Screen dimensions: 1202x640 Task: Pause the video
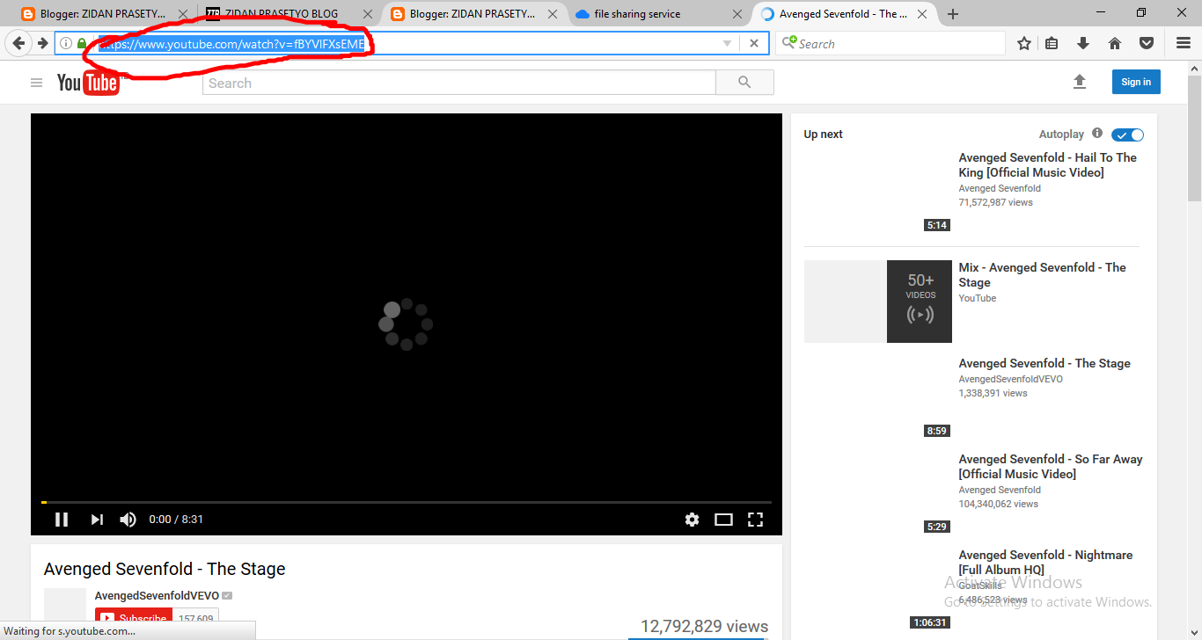click(62, 520)
